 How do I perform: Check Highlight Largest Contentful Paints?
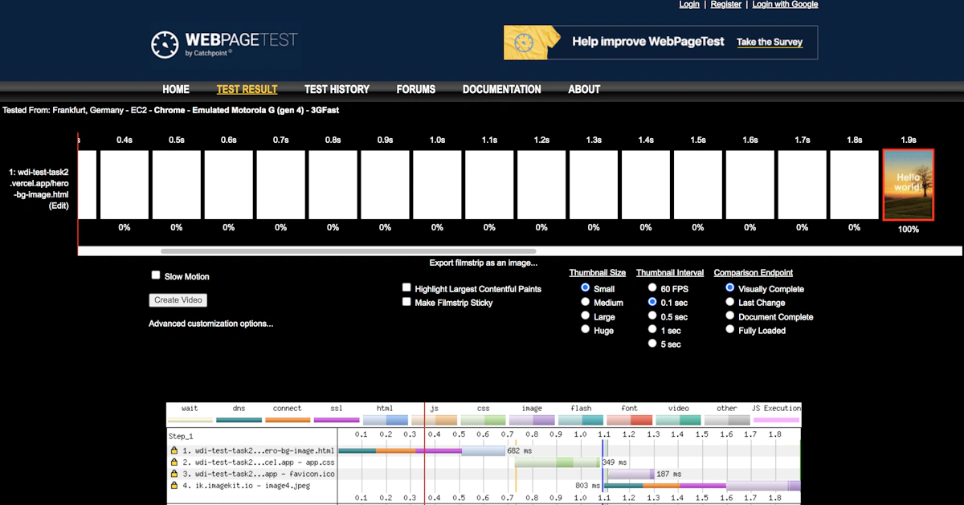407,287
